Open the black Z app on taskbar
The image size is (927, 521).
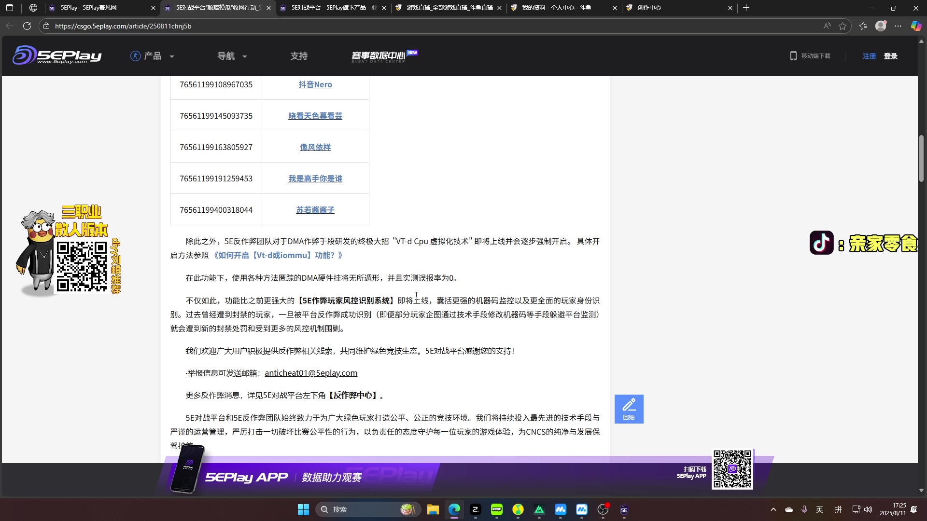click(476, 509)
